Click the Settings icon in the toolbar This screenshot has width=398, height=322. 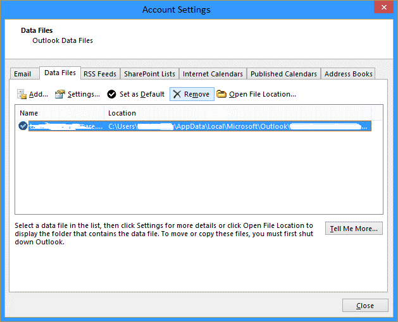(60, 94)
